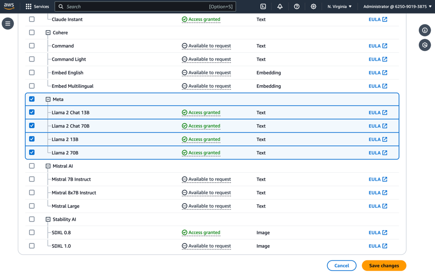The height and width of the screenshot is (273, 435).
Task: Open the AWS home logo
Action: click(9, 6)
